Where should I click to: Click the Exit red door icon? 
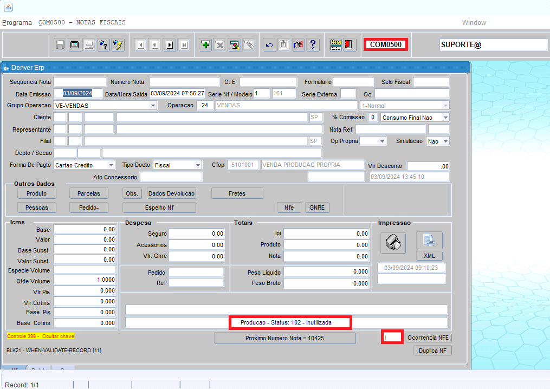(348, 45)
